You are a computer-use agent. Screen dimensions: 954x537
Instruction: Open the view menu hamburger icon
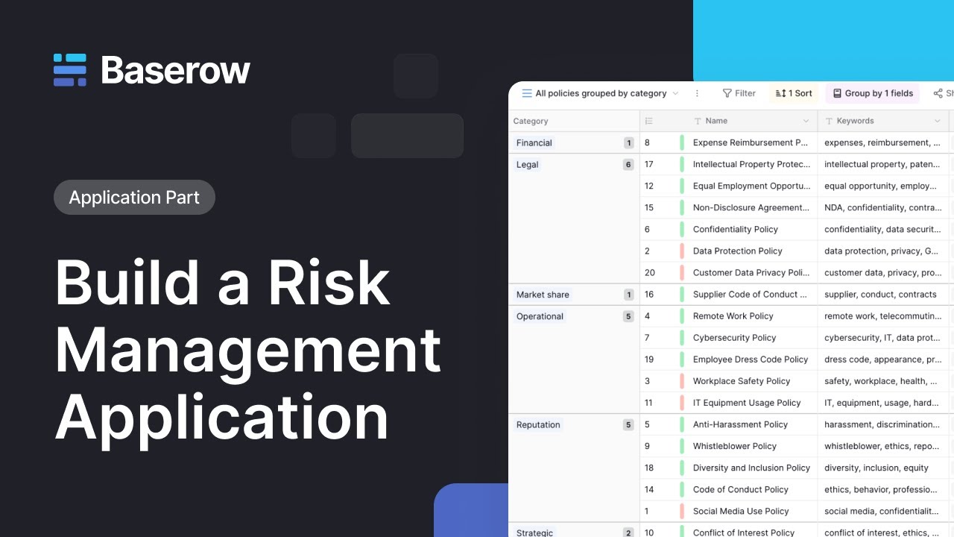[x=527, y=93]
